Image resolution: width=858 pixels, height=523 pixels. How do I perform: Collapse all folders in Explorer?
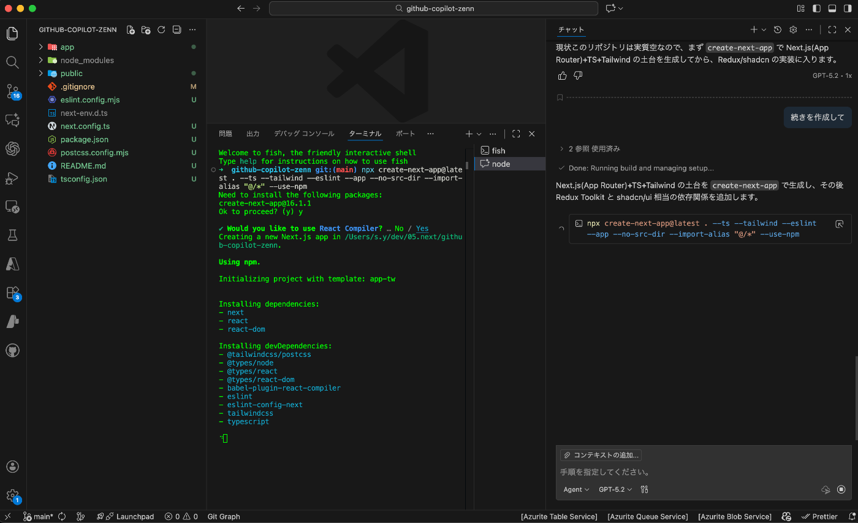pos(177,29)
